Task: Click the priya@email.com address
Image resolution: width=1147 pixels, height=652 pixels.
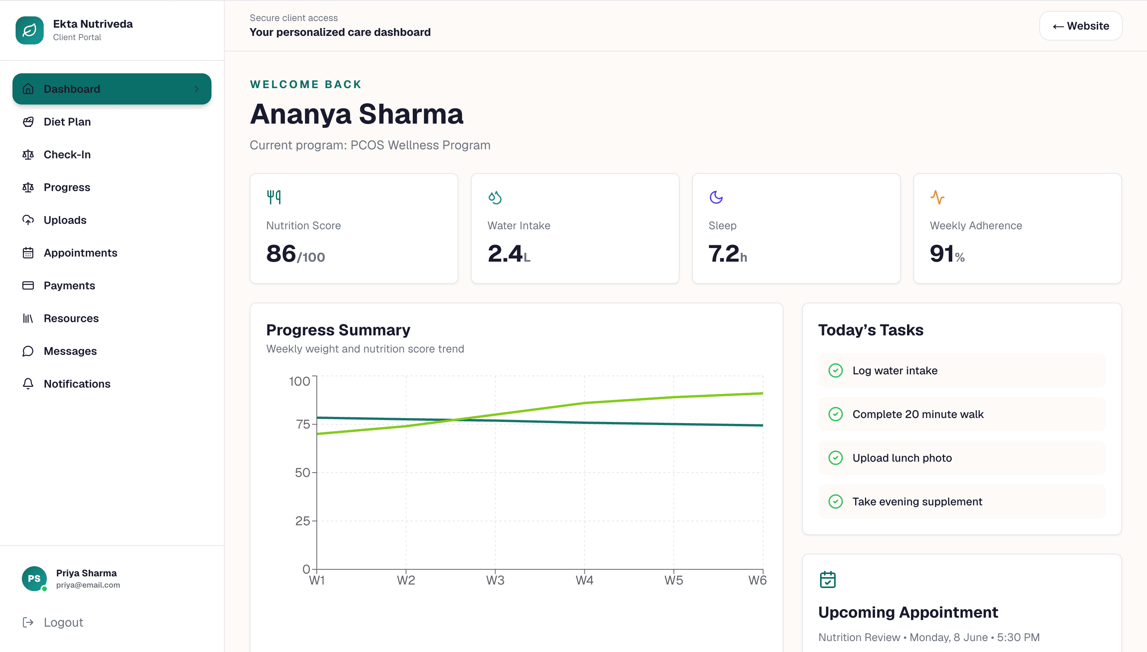Action: tap(88, 585)
